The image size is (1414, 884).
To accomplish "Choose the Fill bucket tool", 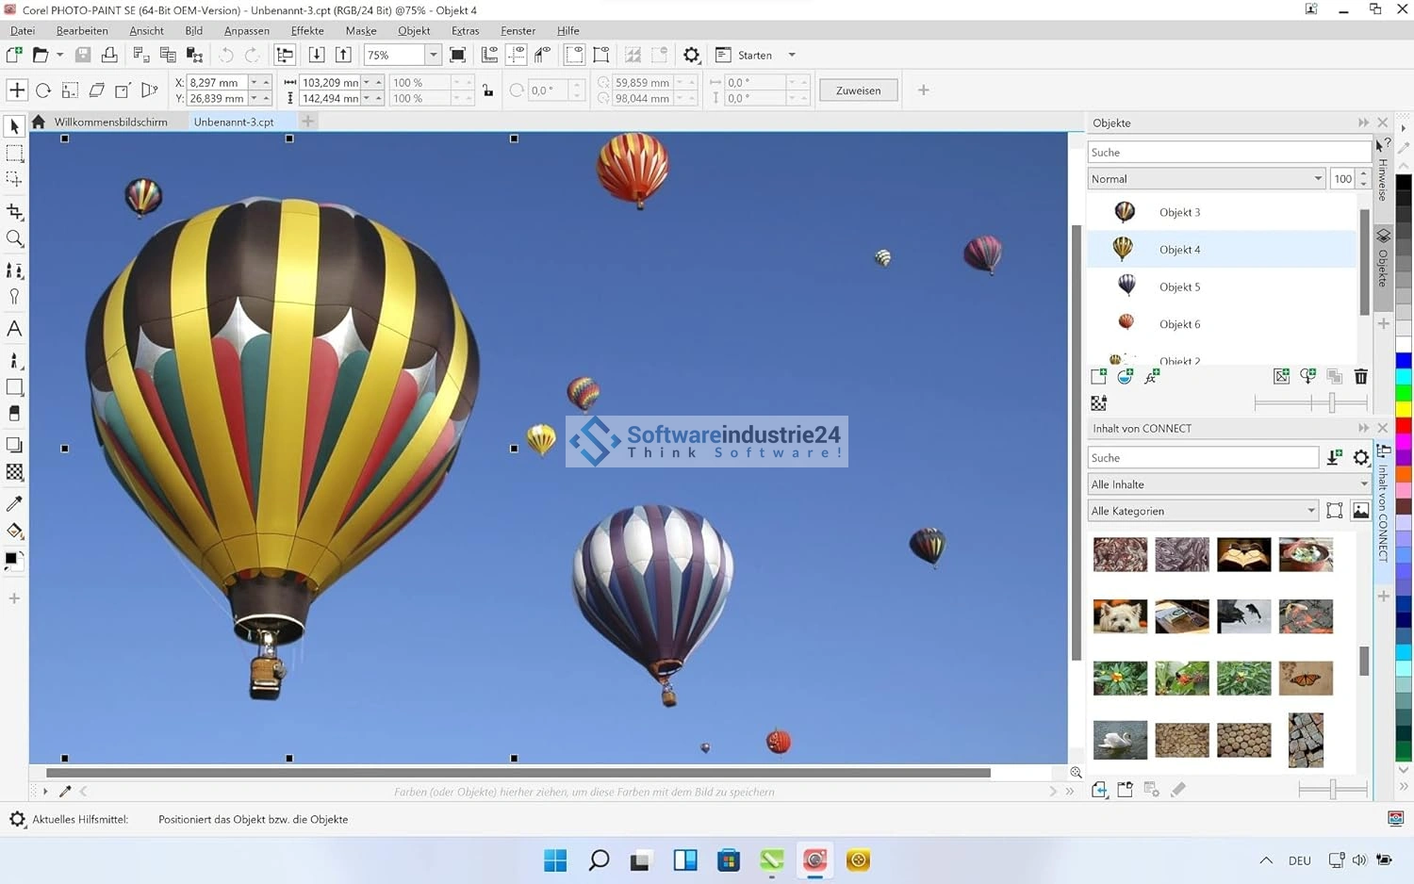I will [14, 531].
